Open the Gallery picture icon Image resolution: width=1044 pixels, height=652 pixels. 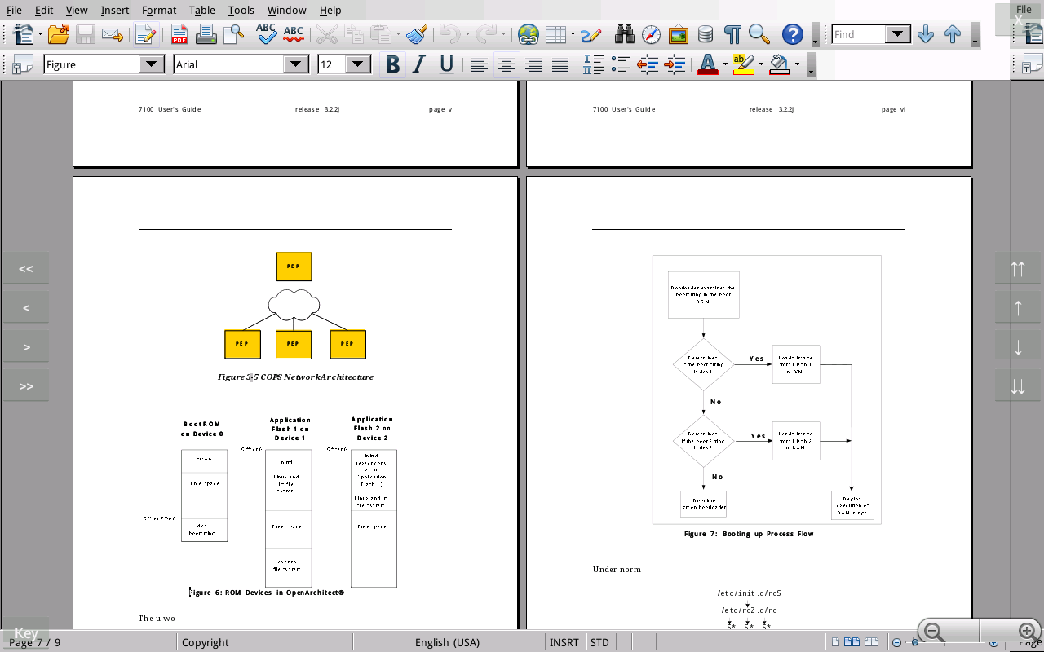click(678, 34)
